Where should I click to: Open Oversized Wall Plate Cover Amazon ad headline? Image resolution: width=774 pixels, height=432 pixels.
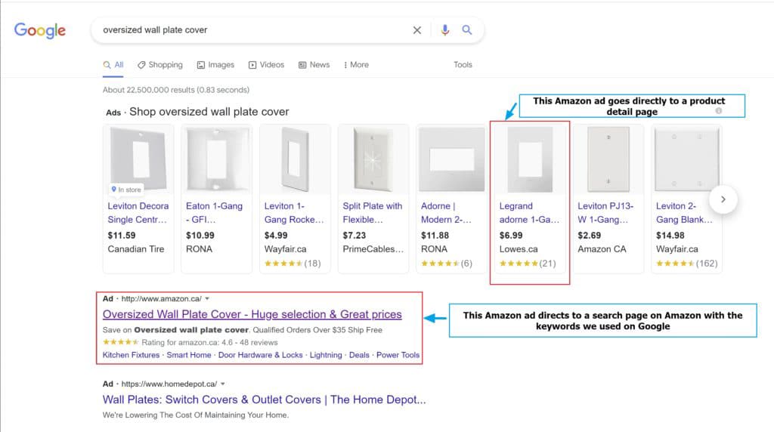252,314
